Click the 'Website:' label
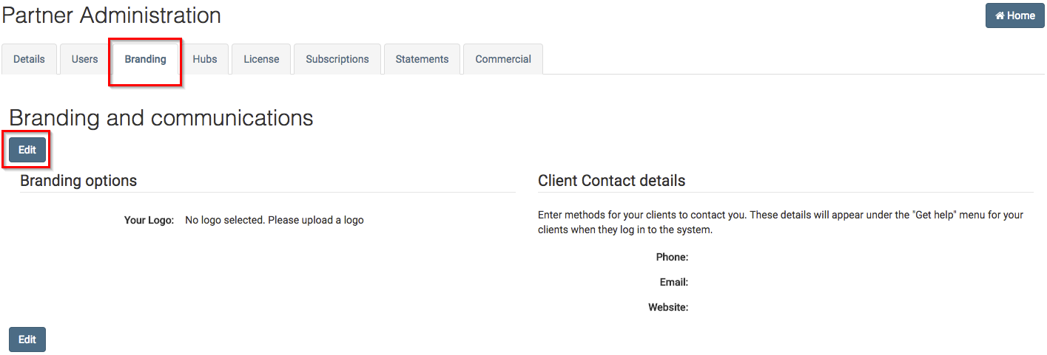This screenshot has width=1047, height=355. [668, 307]
